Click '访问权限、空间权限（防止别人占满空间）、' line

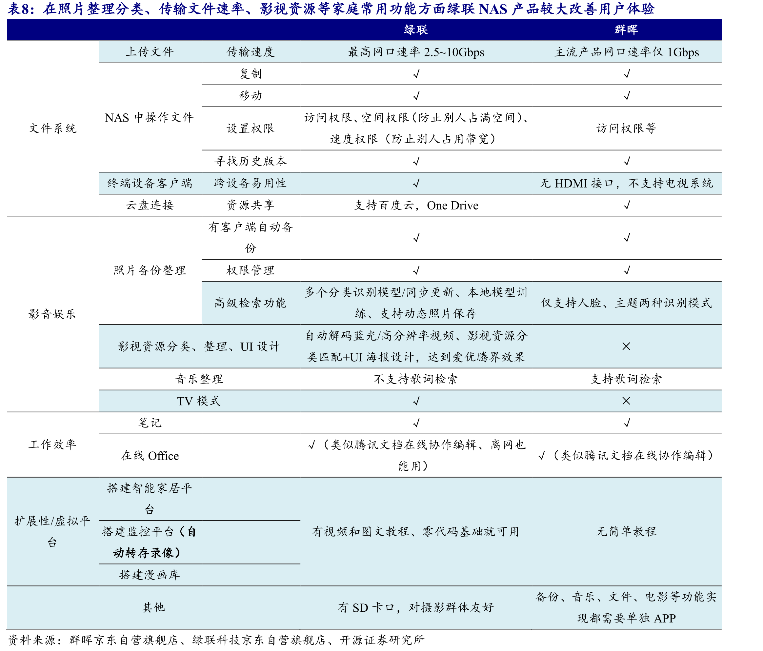pyautogui.click(x=416, y=118)
